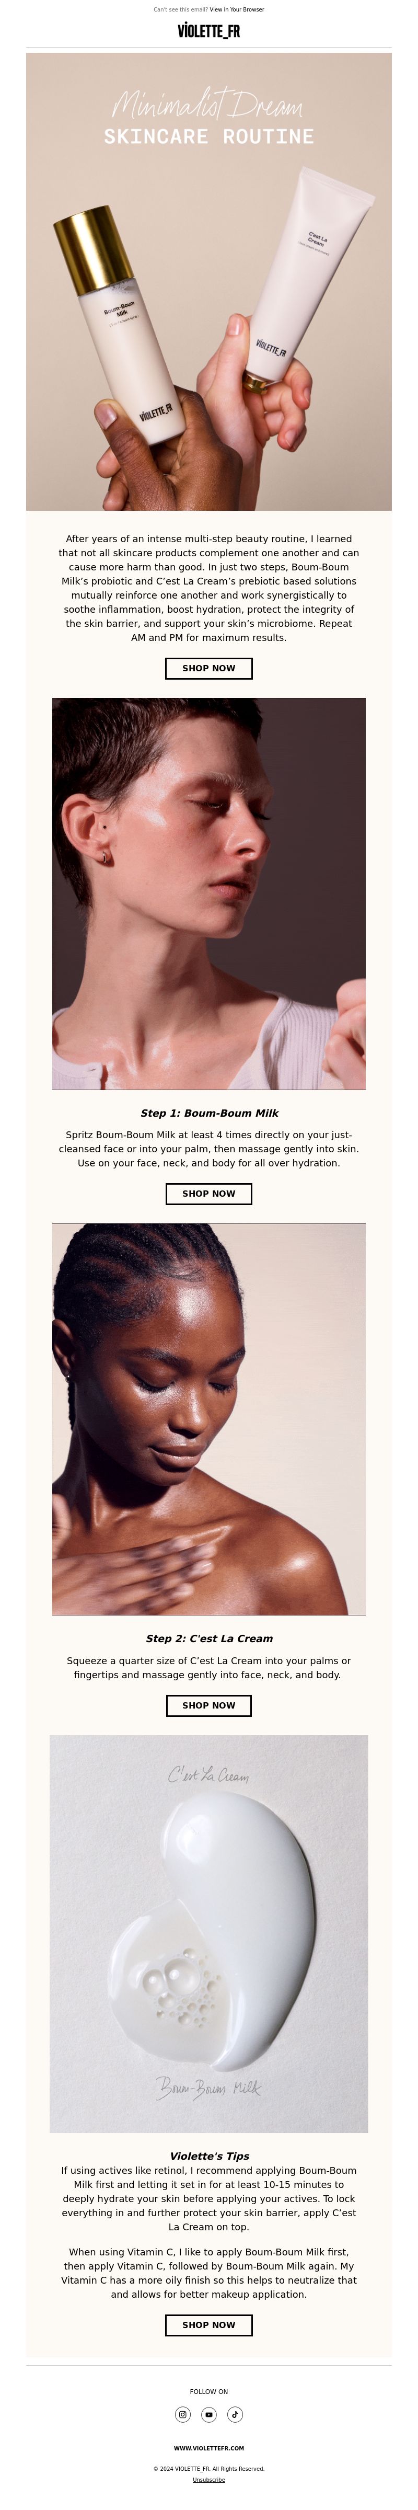Click the Step 2: C'est La Cream heading

pos(208,1638)
